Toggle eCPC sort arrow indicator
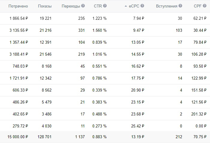 tap(126, 6)
